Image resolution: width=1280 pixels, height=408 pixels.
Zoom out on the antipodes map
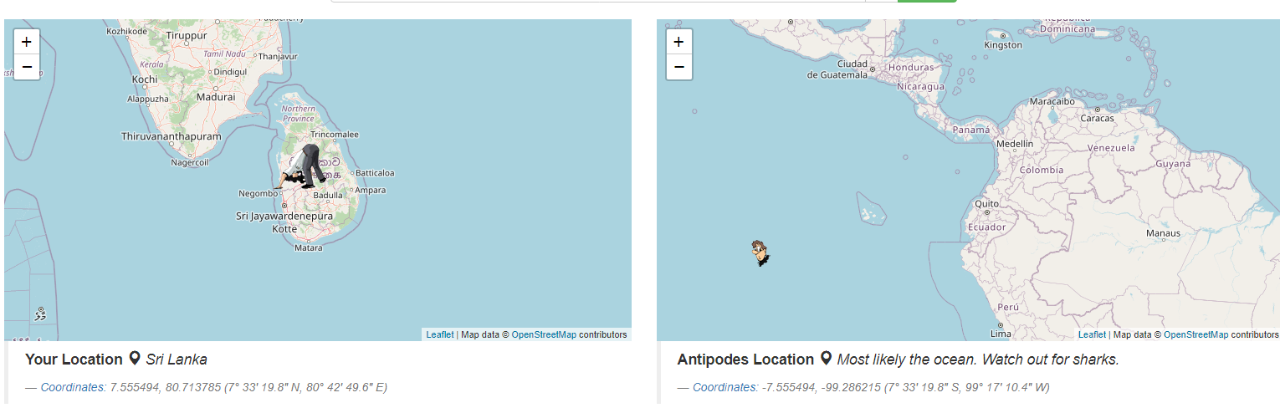pyautogui.click(x=678, y=67)
